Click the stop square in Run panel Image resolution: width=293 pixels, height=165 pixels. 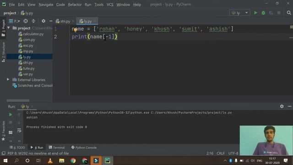[x=11, y=122]
